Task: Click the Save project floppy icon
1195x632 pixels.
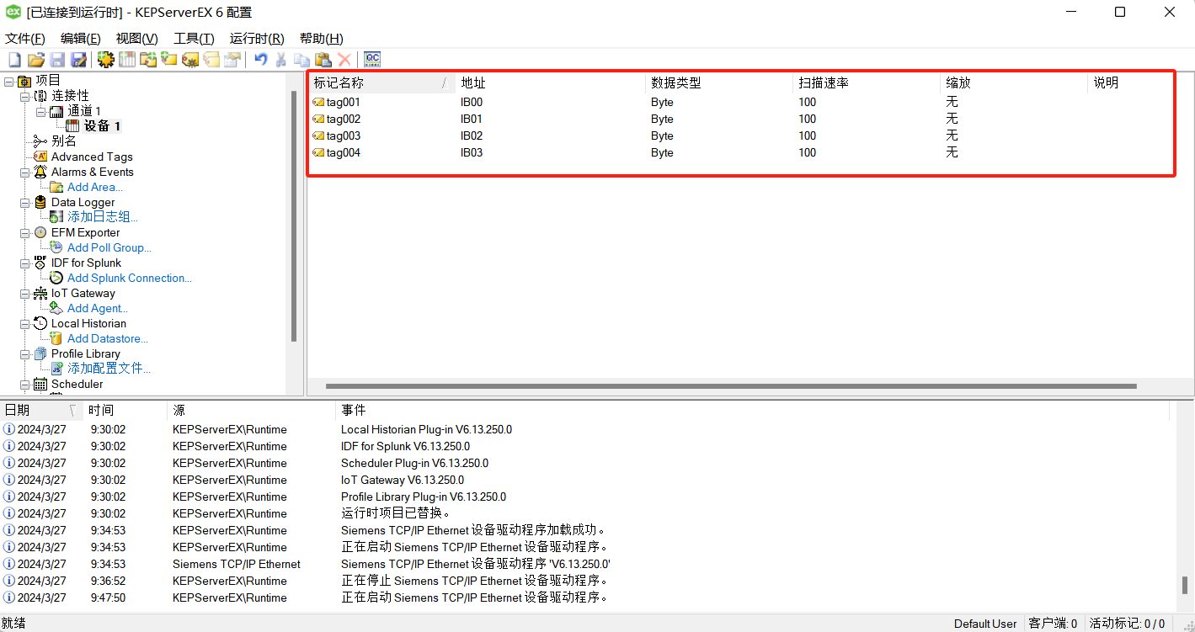Action: click(x=57, y=60)
